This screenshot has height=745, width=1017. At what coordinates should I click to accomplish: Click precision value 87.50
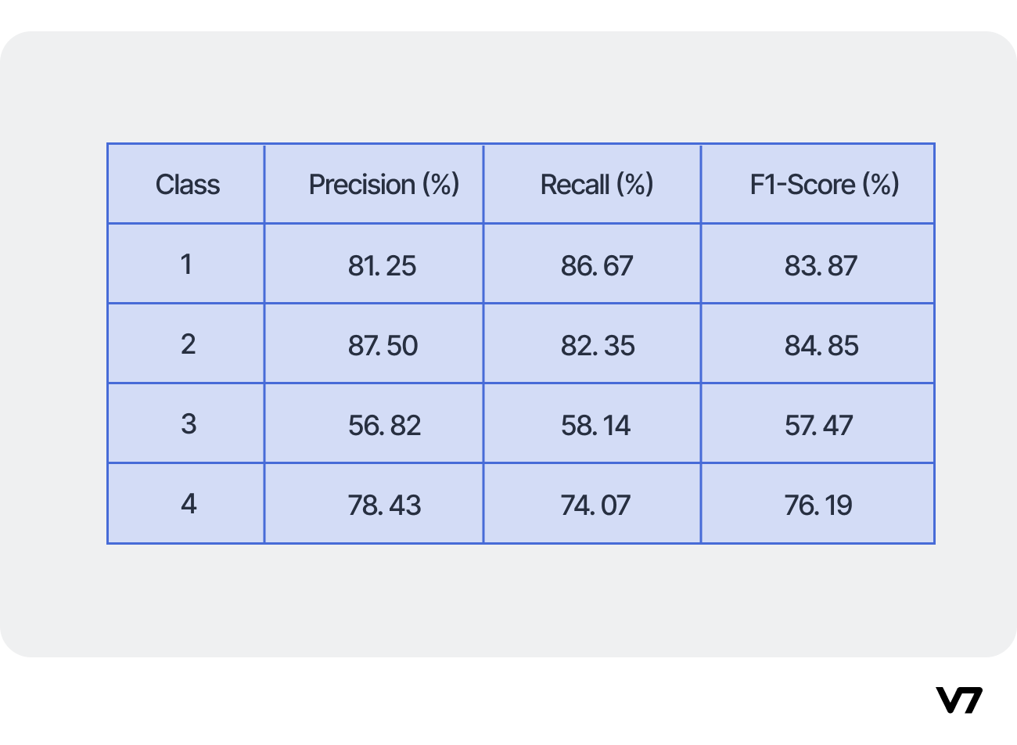pos(383,346)
